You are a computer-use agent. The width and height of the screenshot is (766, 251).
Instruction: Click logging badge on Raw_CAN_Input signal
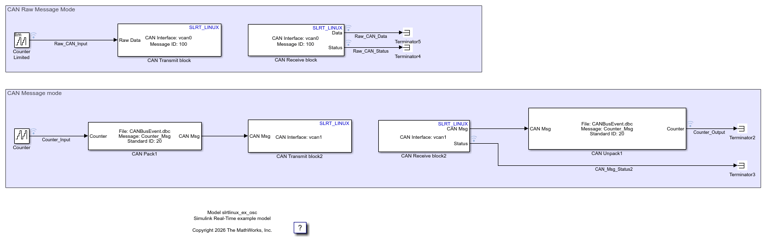[x=34, y=36]
